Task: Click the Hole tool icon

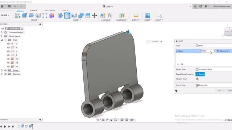Action: pos(38,16)
